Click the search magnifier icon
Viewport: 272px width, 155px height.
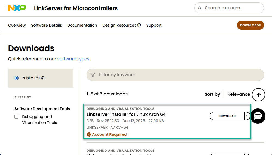pos(200,8)
